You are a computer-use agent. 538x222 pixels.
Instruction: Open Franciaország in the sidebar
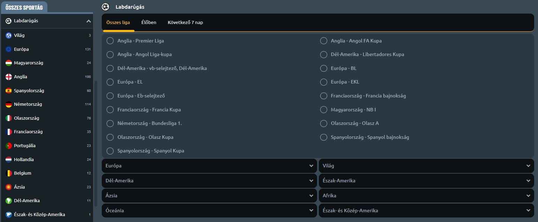(28, 132)
